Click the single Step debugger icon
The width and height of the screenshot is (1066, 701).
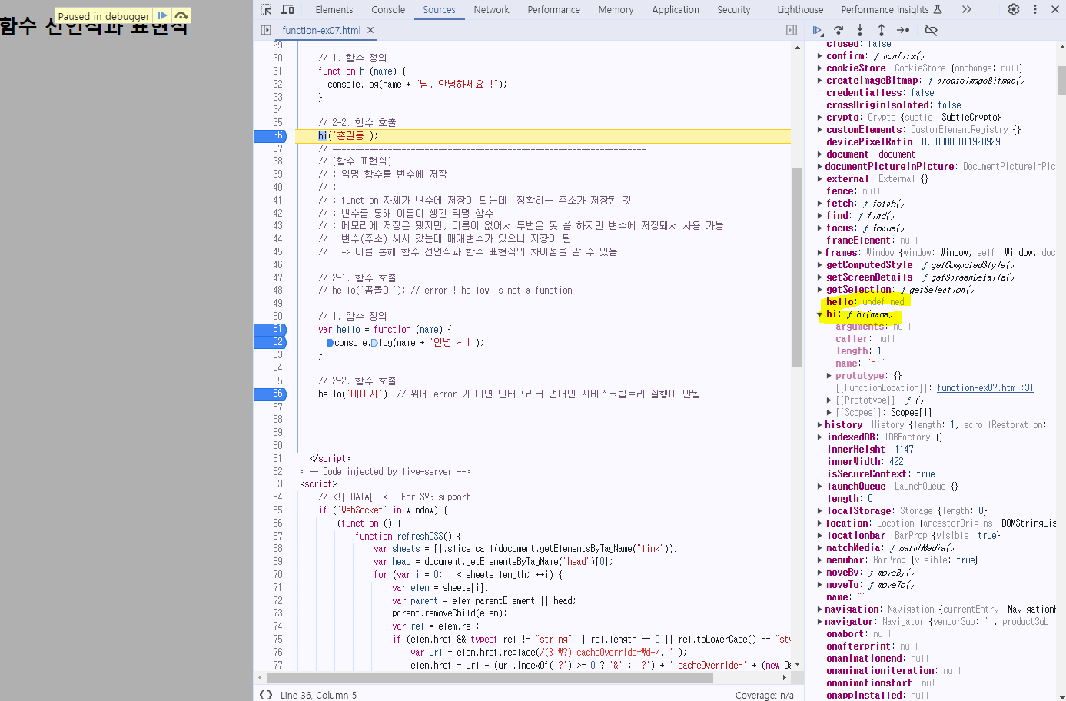point(903,30)
